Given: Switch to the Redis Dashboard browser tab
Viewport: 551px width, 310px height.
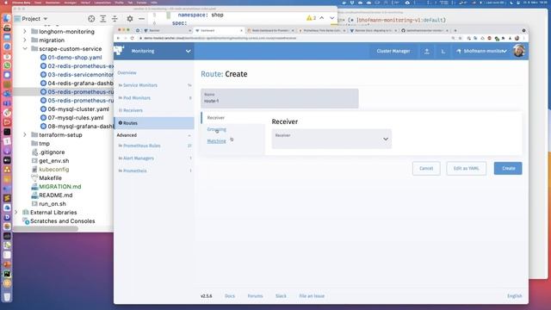Looking at the screenshot, I should click(x=269, y=31).
